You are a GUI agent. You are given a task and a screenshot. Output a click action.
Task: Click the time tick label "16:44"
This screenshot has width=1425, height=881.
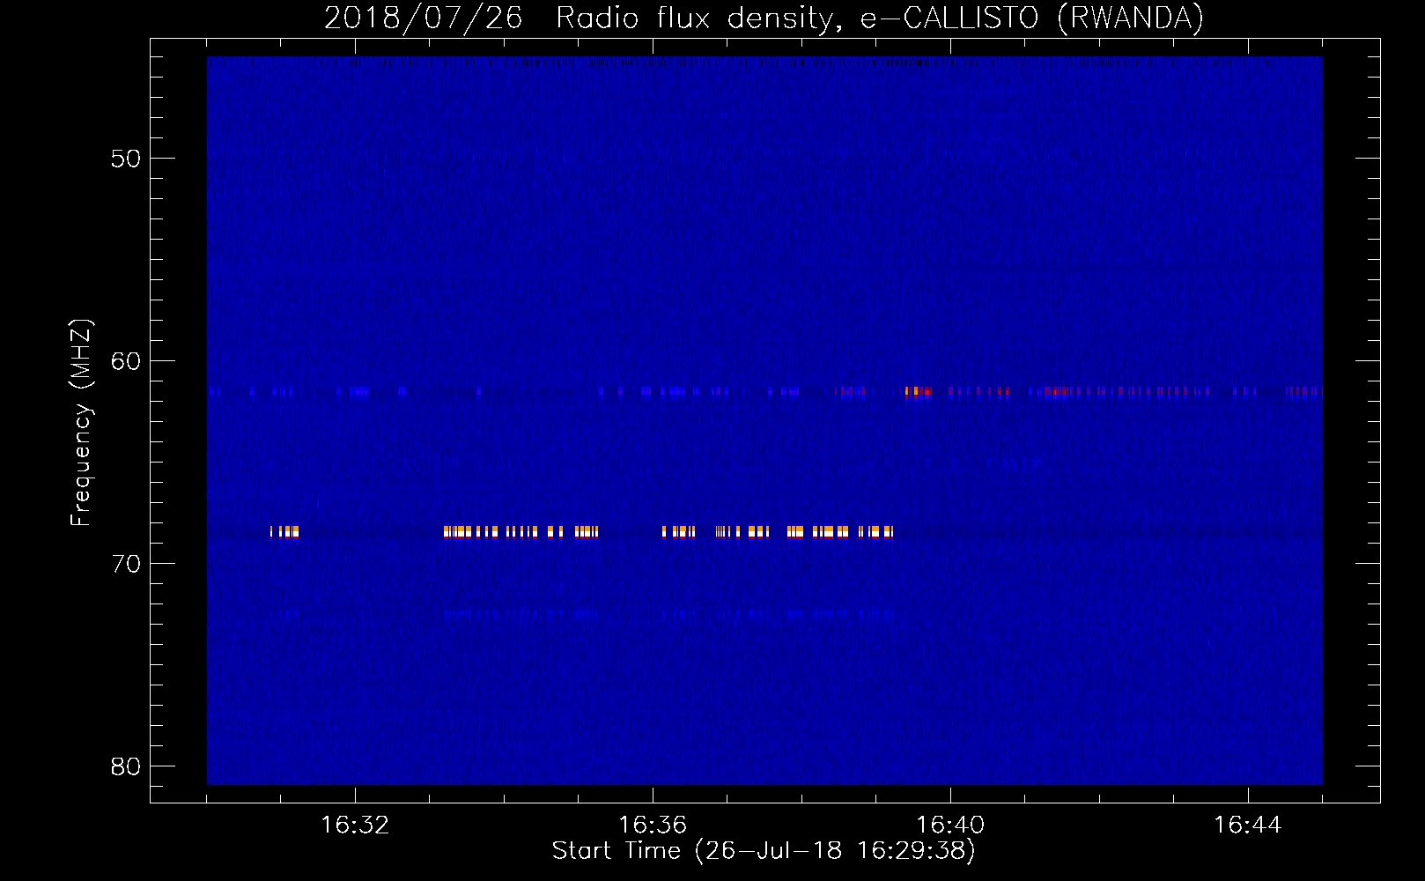[1248, 825]
